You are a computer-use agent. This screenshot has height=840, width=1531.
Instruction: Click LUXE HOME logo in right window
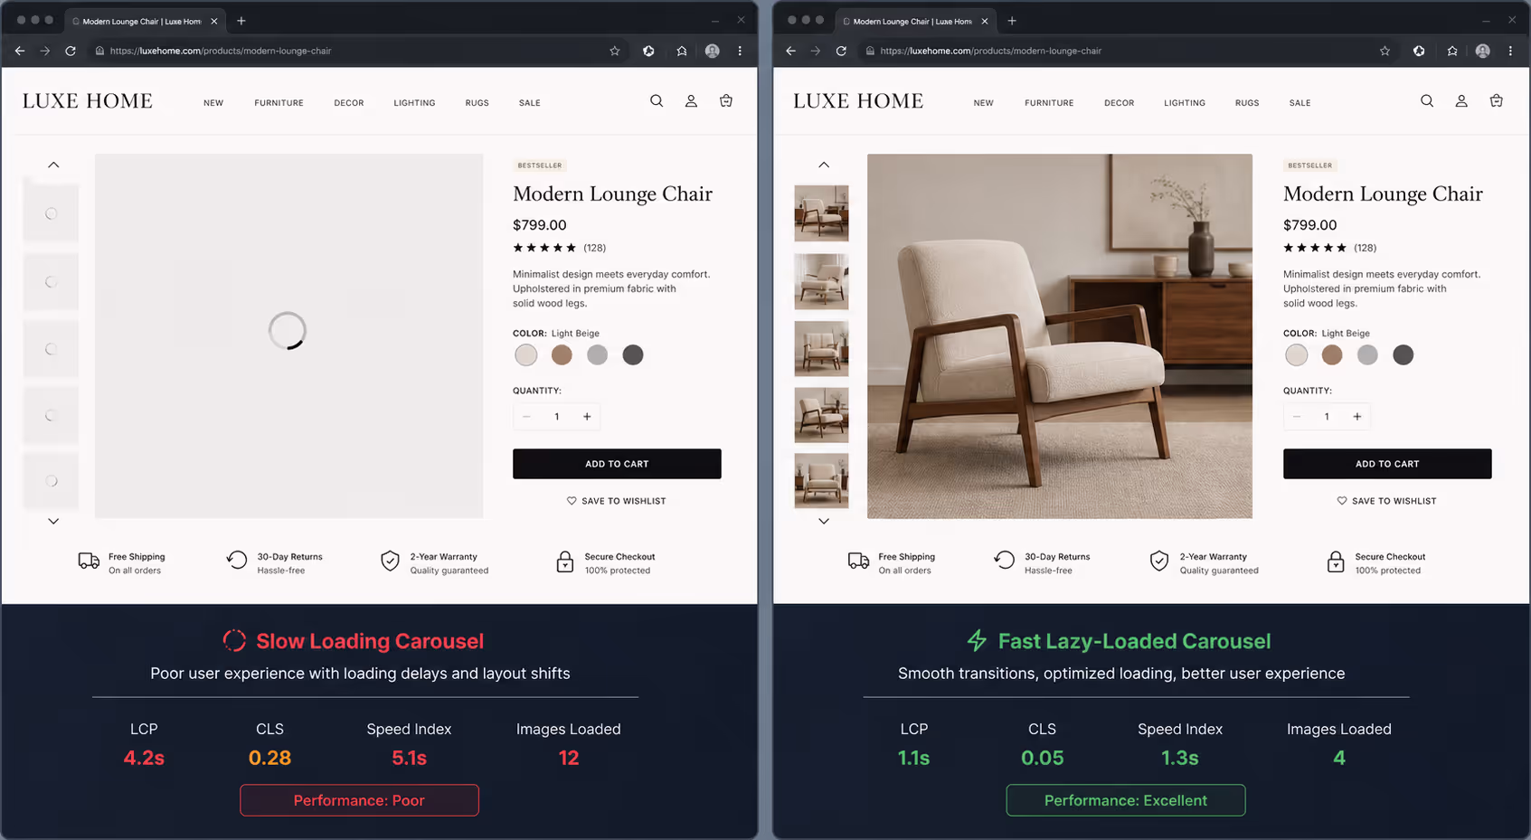click(858, 101)
